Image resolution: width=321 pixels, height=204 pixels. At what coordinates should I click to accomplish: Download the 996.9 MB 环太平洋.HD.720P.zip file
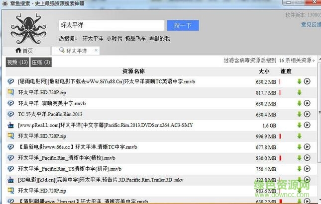(x=300, y=136)
